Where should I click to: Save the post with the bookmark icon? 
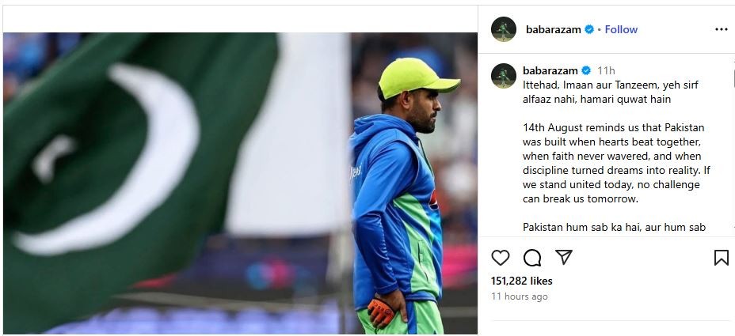click(x=721, y=258)
